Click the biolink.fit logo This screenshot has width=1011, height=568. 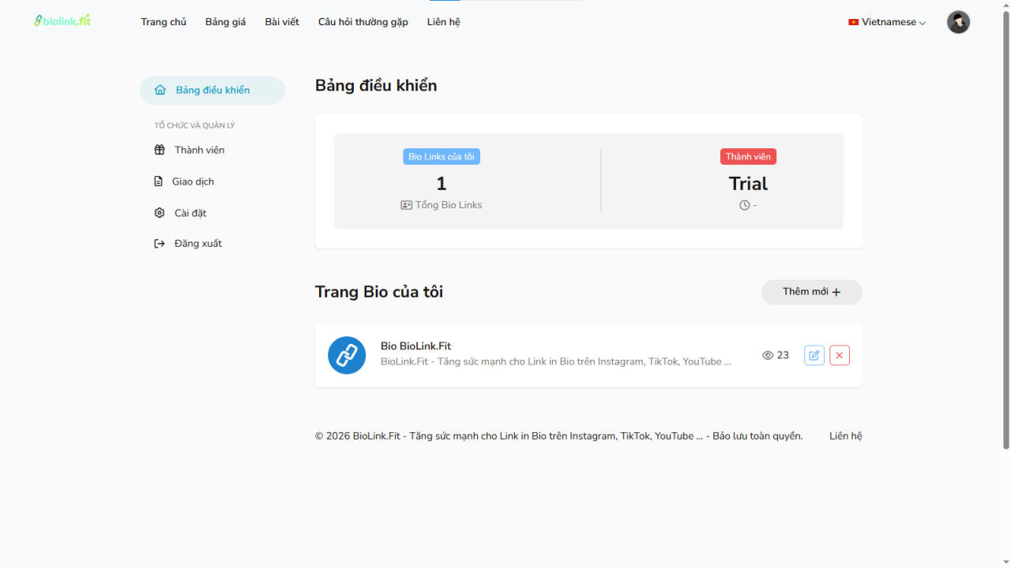coord(62,21)
